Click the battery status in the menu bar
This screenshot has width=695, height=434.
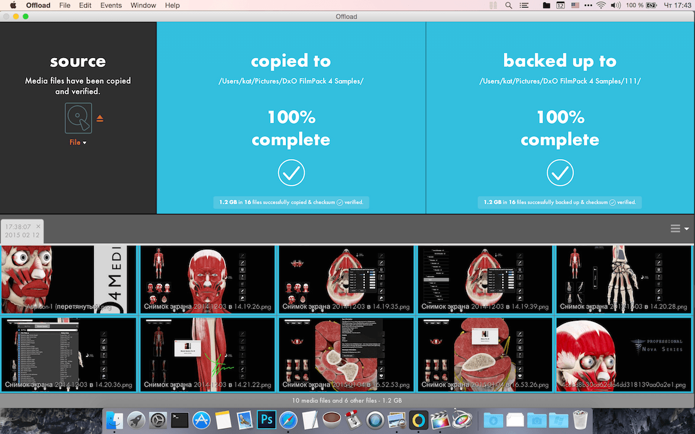(642, 5)
